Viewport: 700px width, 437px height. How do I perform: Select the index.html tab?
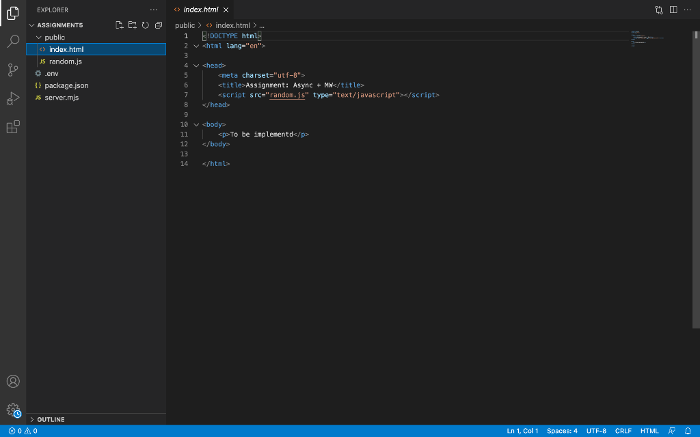[202, 10]
